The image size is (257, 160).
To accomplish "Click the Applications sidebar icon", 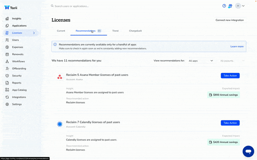I will (x=7, y=26).
